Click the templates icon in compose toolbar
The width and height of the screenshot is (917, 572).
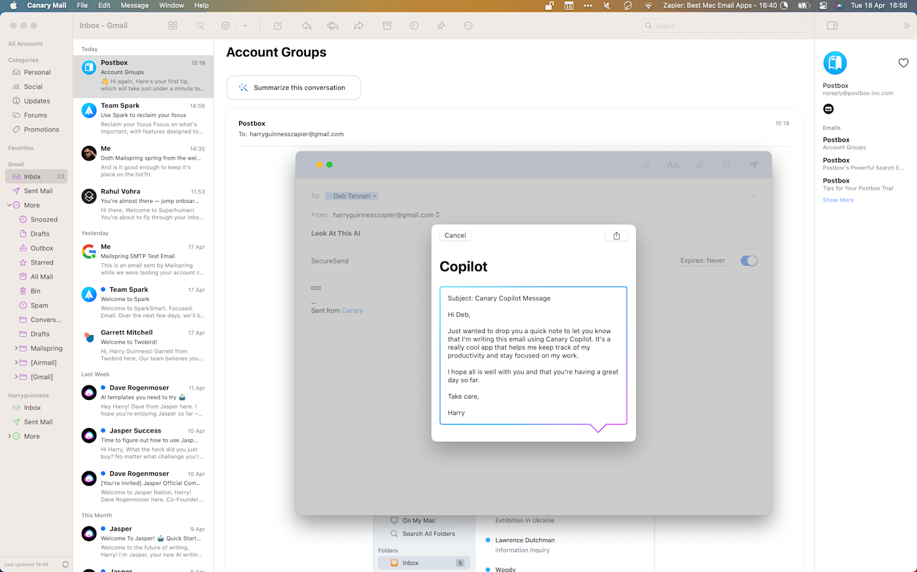(x=726, y=165)
